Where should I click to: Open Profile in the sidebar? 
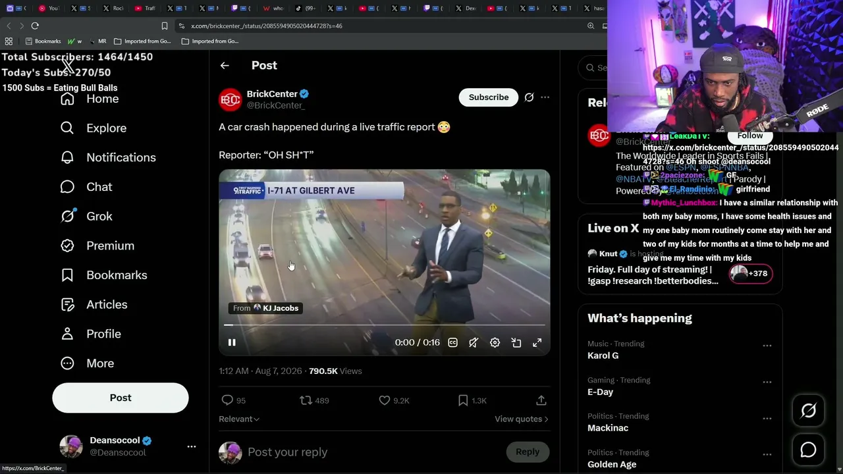tap(91, 334)
